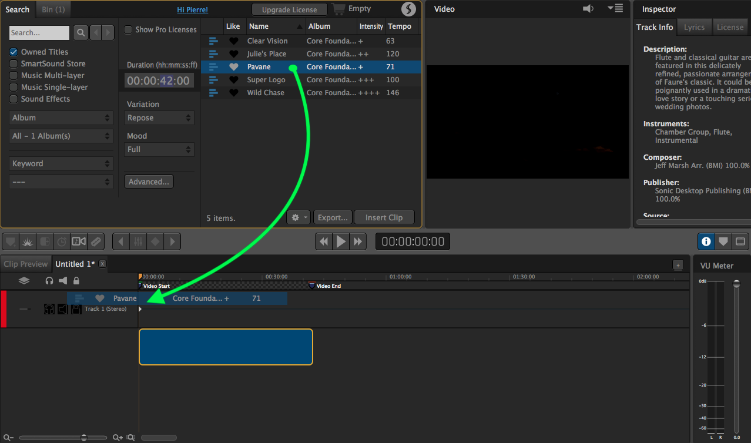Image resolution: width=751 pixels, height=443 pixels.
Task: Toggle Show Pro Licenses checkbox
Action: 128,29
